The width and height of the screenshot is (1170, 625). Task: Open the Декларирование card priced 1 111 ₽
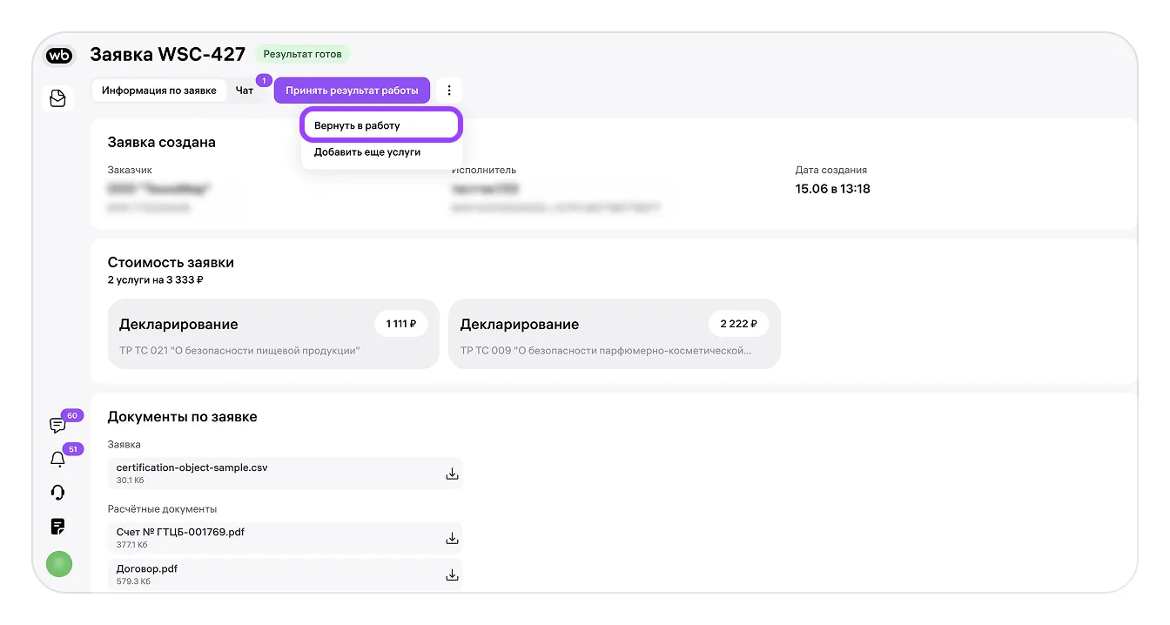point(273,333)
